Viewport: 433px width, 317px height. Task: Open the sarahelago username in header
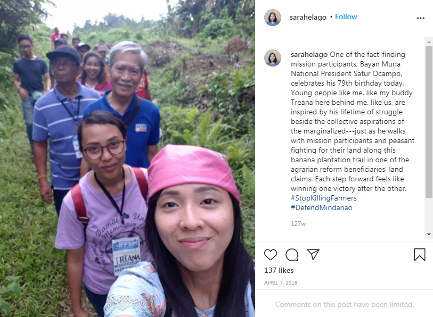coord(308,17)
